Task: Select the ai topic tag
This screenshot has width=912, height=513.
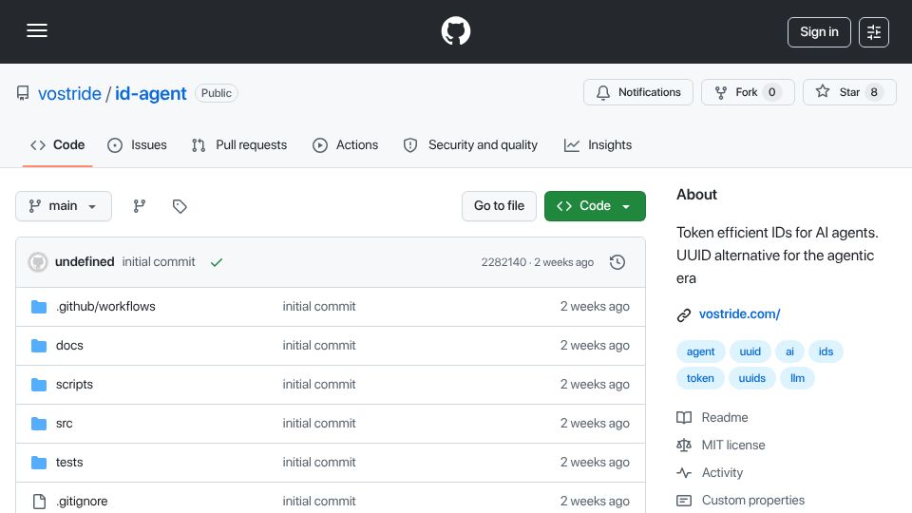Action: (x=789, y=351)
